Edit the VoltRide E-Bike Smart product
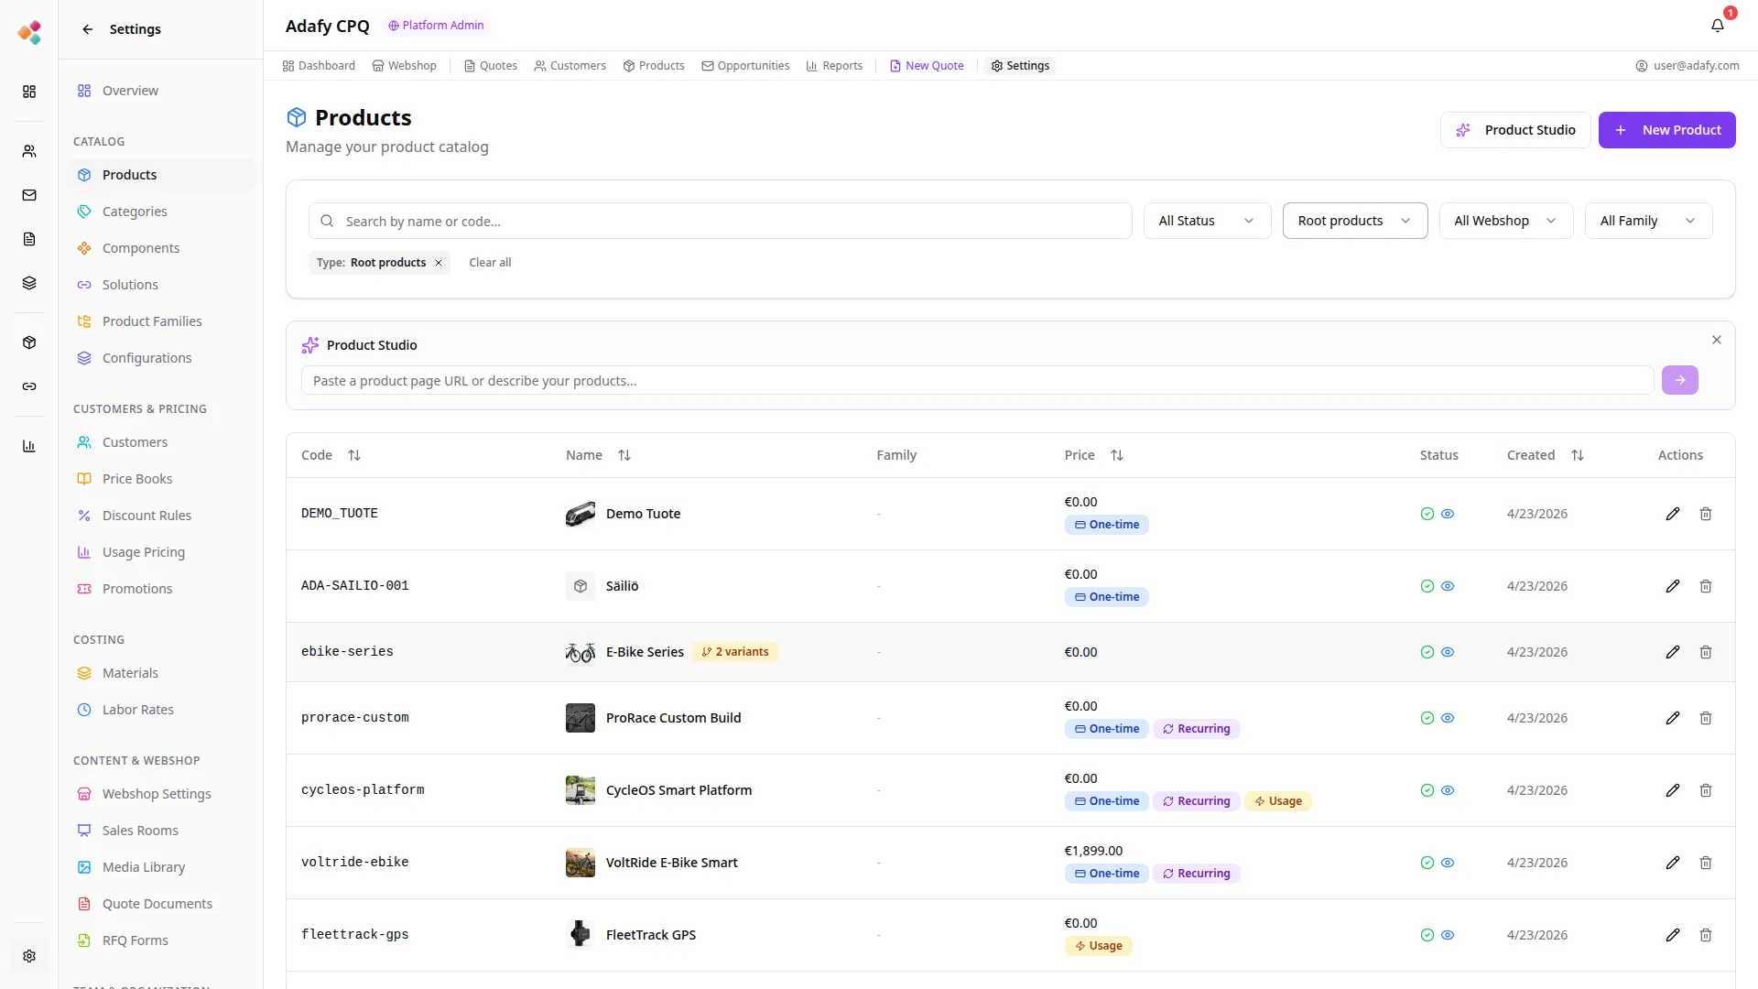 pos(1672,863)
